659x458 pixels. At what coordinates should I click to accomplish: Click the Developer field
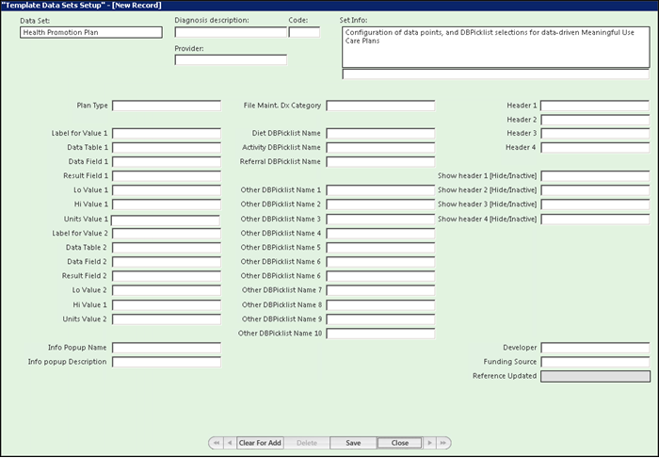[x=595, y=348]
